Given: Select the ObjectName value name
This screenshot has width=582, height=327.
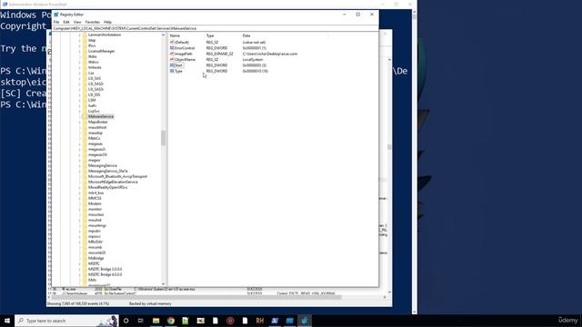Looking at the screenshot, I should (x=185, y=59).
